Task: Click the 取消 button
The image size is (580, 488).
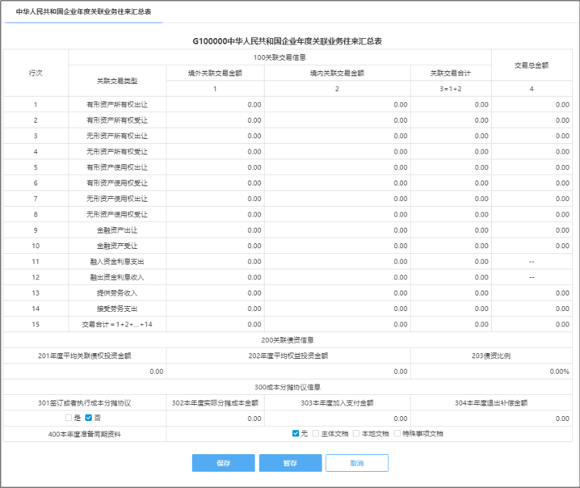Action: [357, 463]
